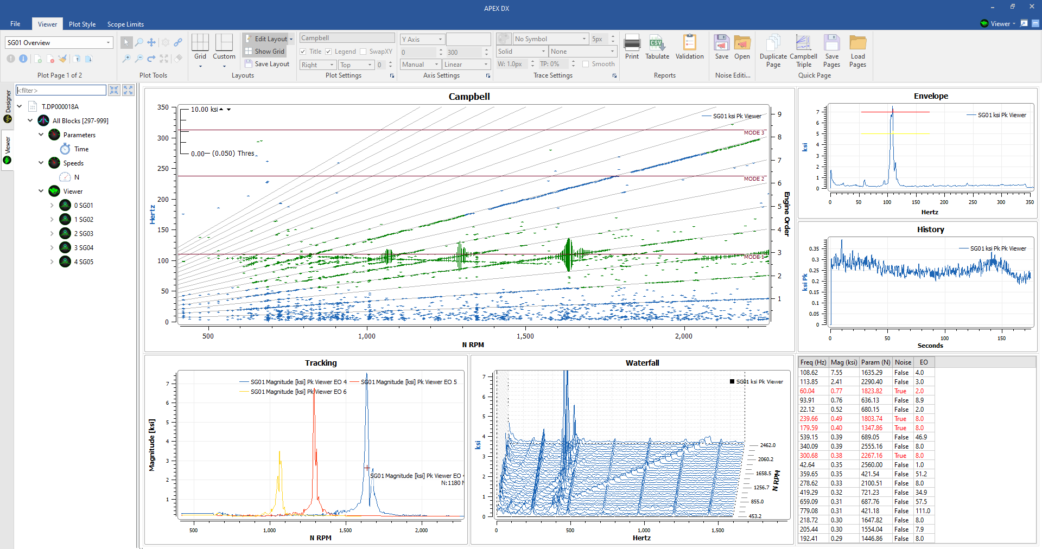Open the Designer side tab
The width and height of the screenshot is (1042, 549).
click(x=8, y=106)
